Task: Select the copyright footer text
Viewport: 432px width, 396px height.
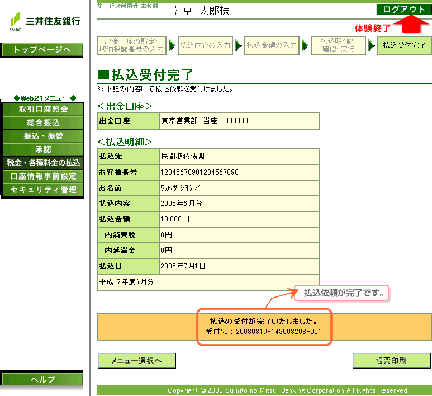Action: coord(287,390)
